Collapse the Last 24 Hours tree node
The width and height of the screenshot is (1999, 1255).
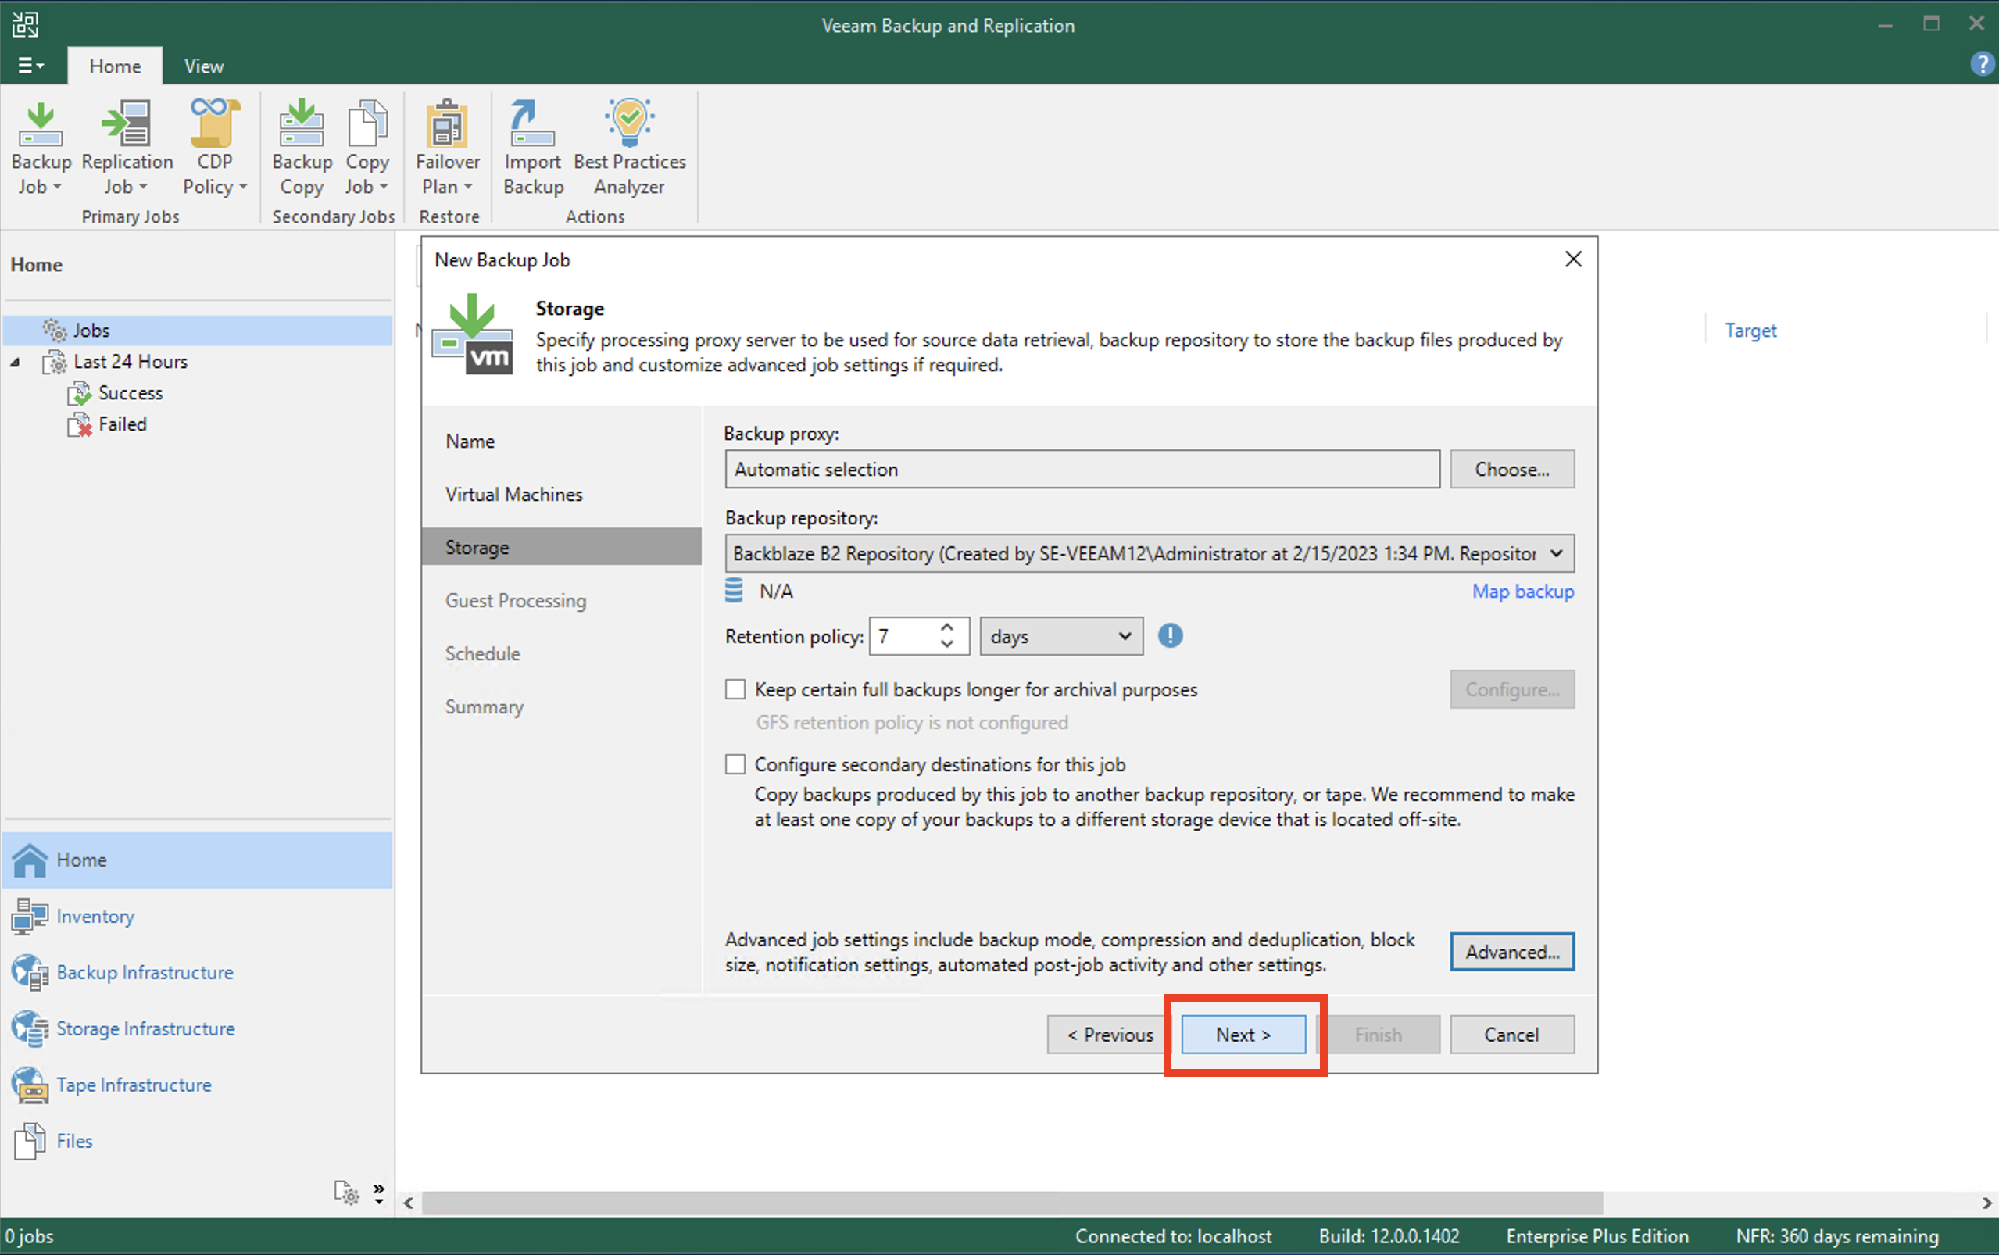click(15, 363)
